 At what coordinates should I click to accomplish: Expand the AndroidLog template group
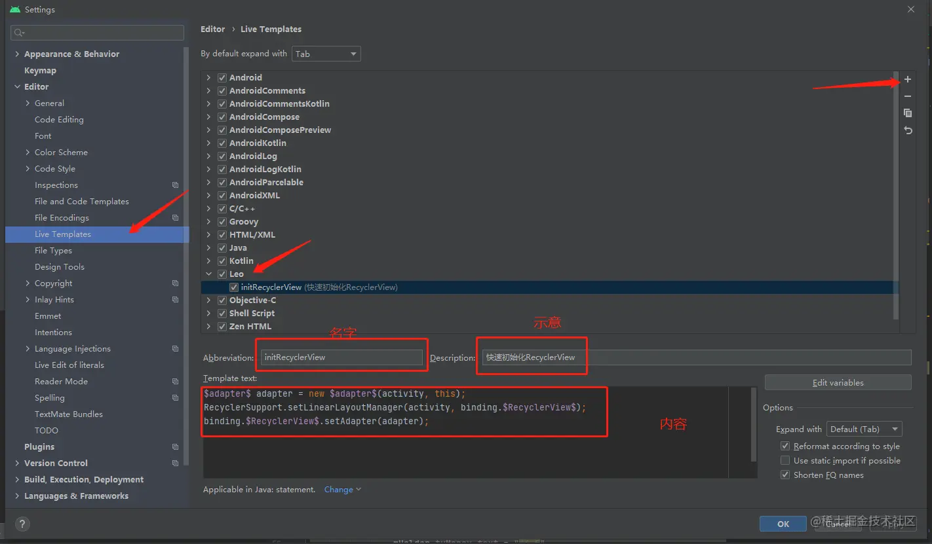[x=209, y=156]
